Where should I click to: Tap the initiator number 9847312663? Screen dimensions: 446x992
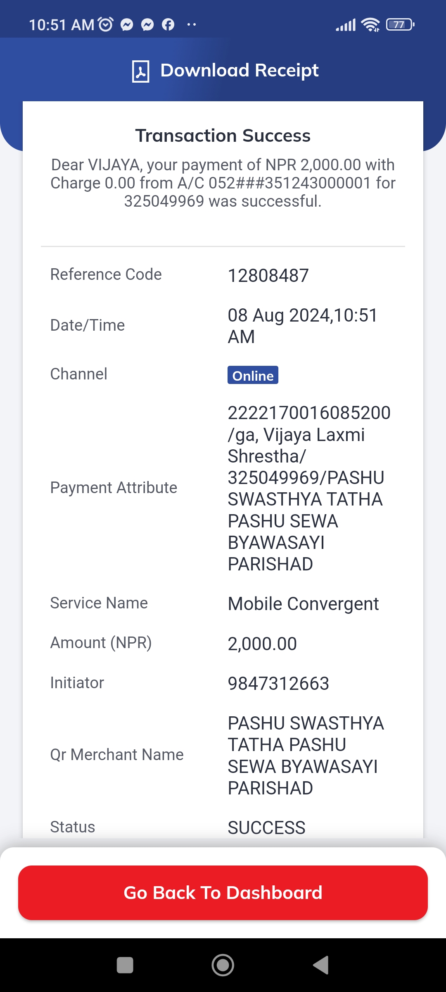click(278, 684)
